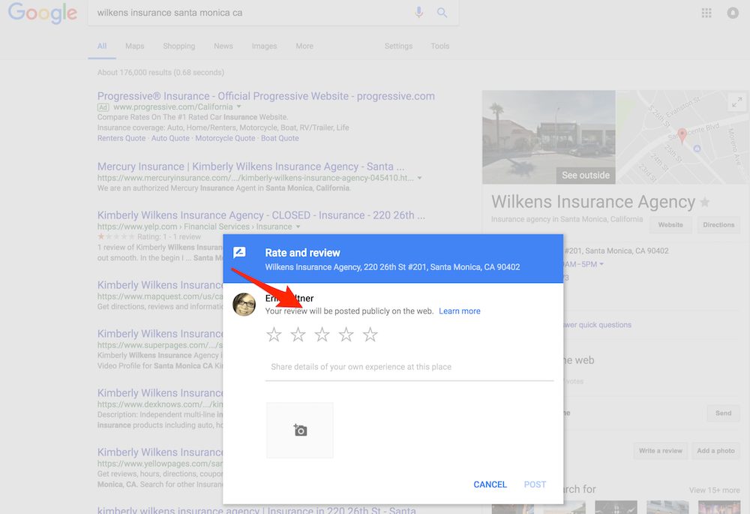
Task: Click the Send button
Action: pos(723,413)
